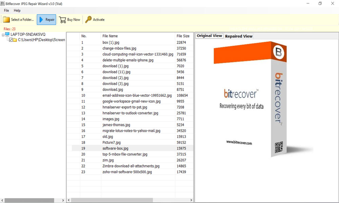Viewport: 339px width, 203px height.
Task: Click right arrow of folder tree scrollbar
Action: pyautogui.click(x=63, y=200)
